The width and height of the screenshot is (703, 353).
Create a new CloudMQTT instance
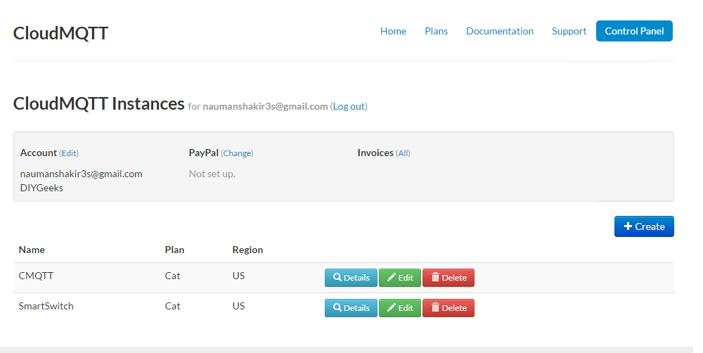coord(644,226)
